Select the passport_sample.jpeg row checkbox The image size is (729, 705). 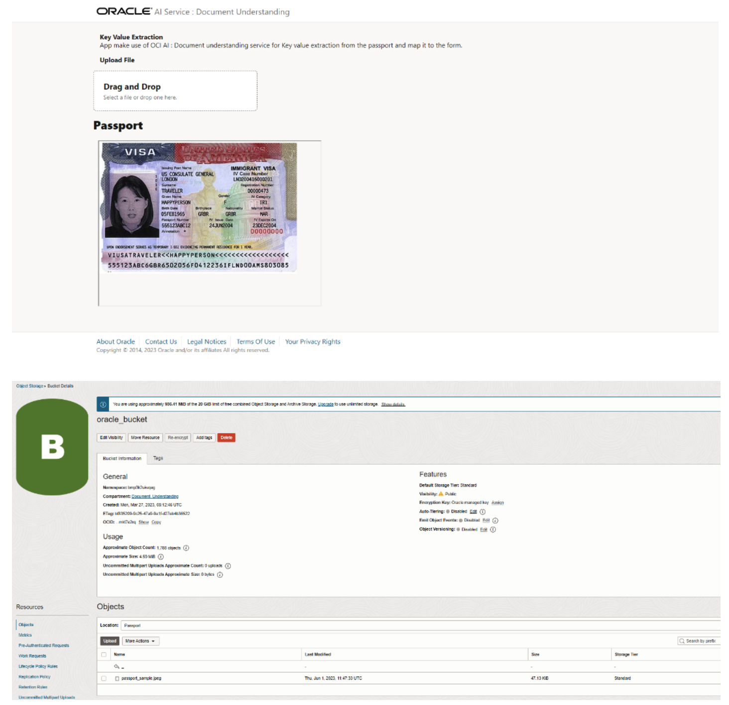(103, 678)
